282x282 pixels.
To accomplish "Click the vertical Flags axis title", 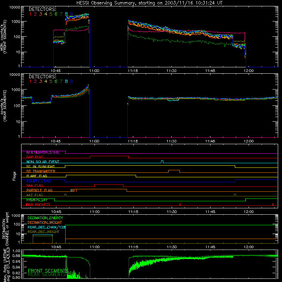I will pyautogui.click(x=14, y=176).
